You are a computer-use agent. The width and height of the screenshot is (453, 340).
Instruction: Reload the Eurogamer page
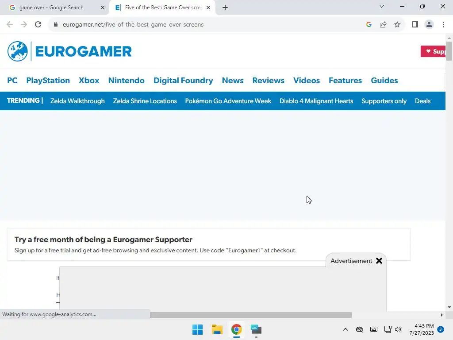(x=38, y=25)
